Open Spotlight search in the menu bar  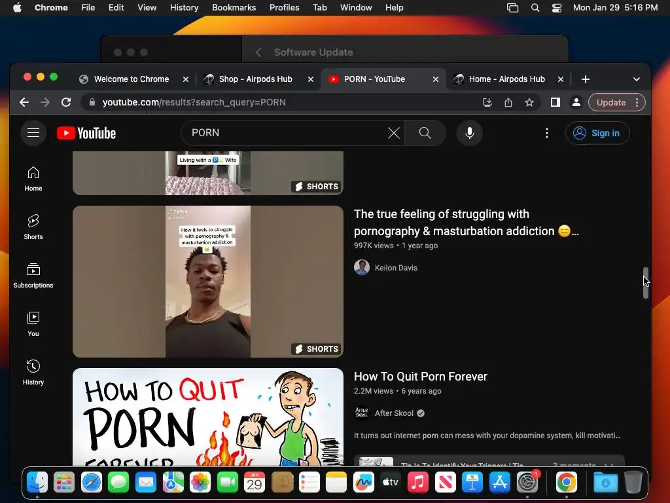535,8
